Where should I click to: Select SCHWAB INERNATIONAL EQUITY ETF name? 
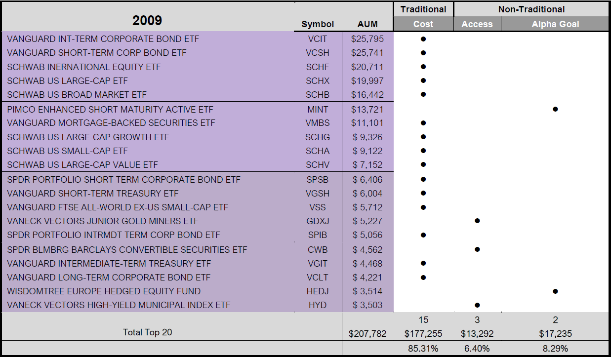pyautogui.click(x=84, y=67)
